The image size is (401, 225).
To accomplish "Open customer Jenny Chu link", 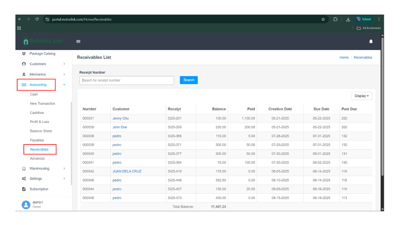I will coord(120,118).
